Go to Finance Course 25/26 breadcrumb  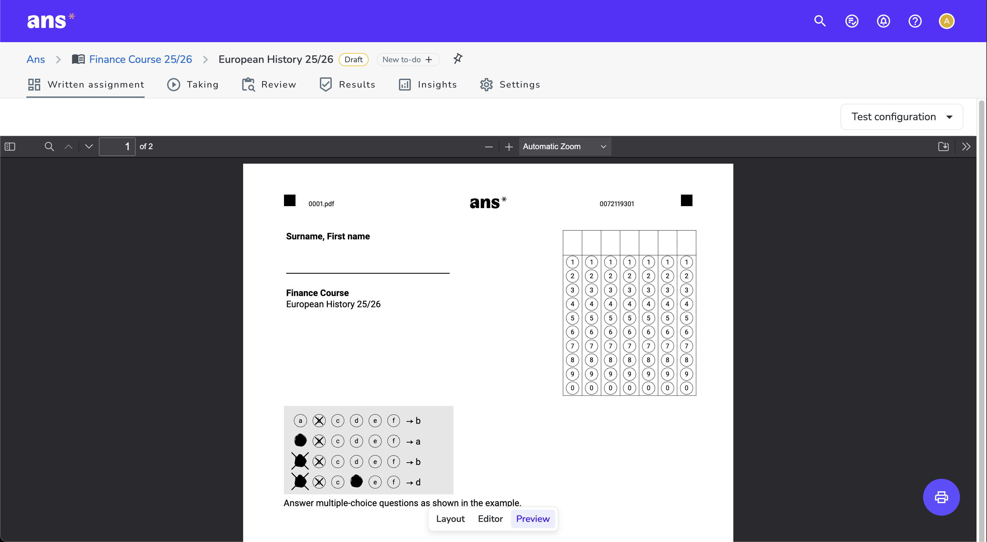(140, 59)
